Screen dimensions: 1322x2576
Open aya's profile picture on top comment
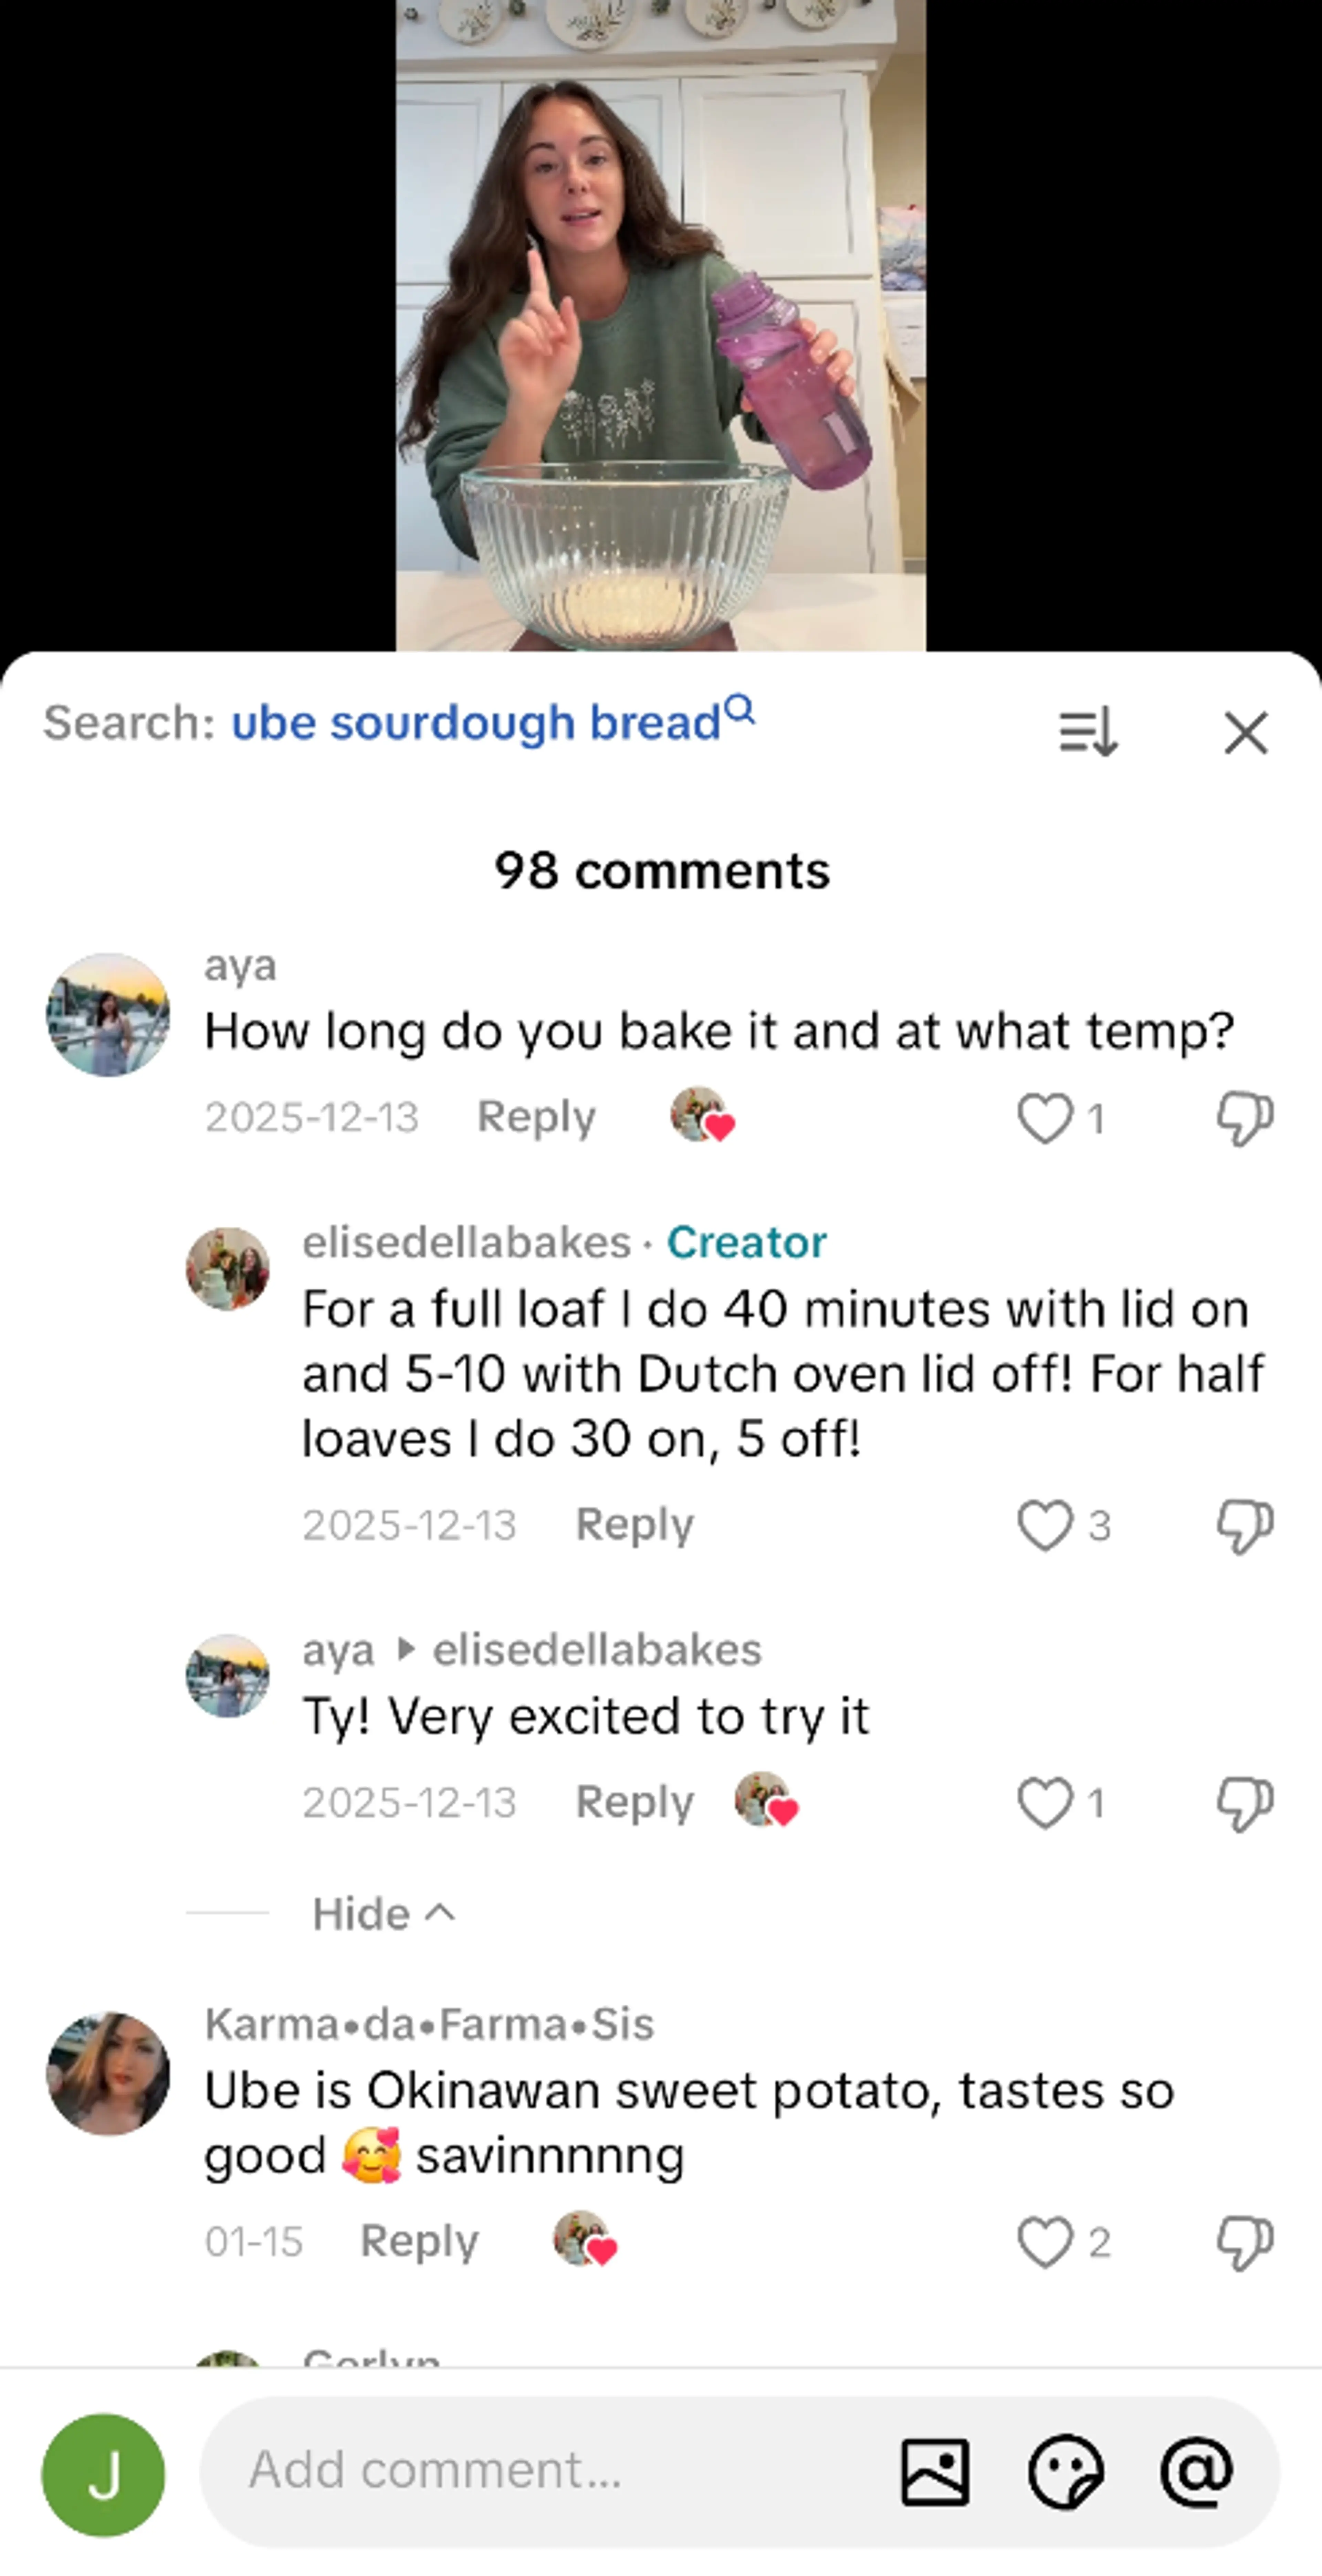tap(108, 1015)
